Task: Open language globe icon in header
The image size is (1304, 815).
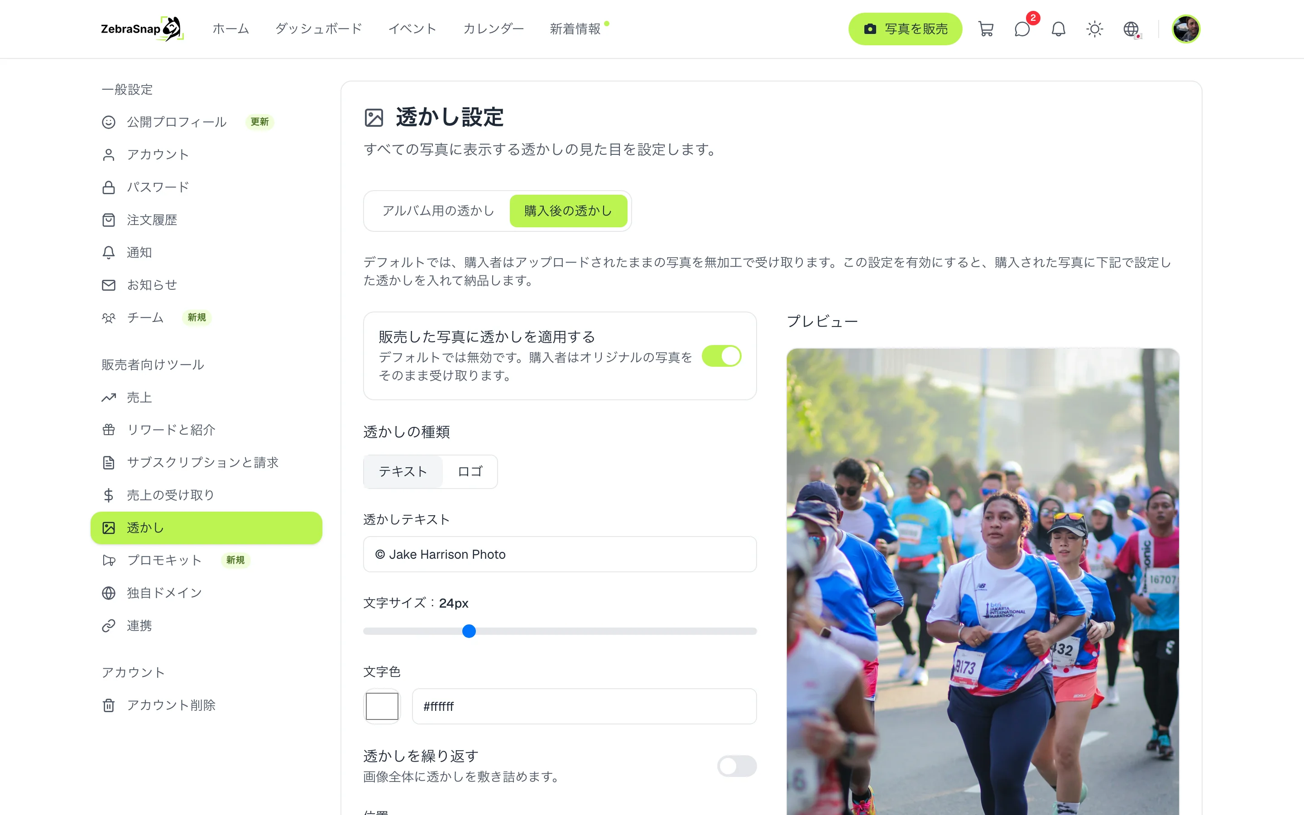Action: click(1131, 29)
